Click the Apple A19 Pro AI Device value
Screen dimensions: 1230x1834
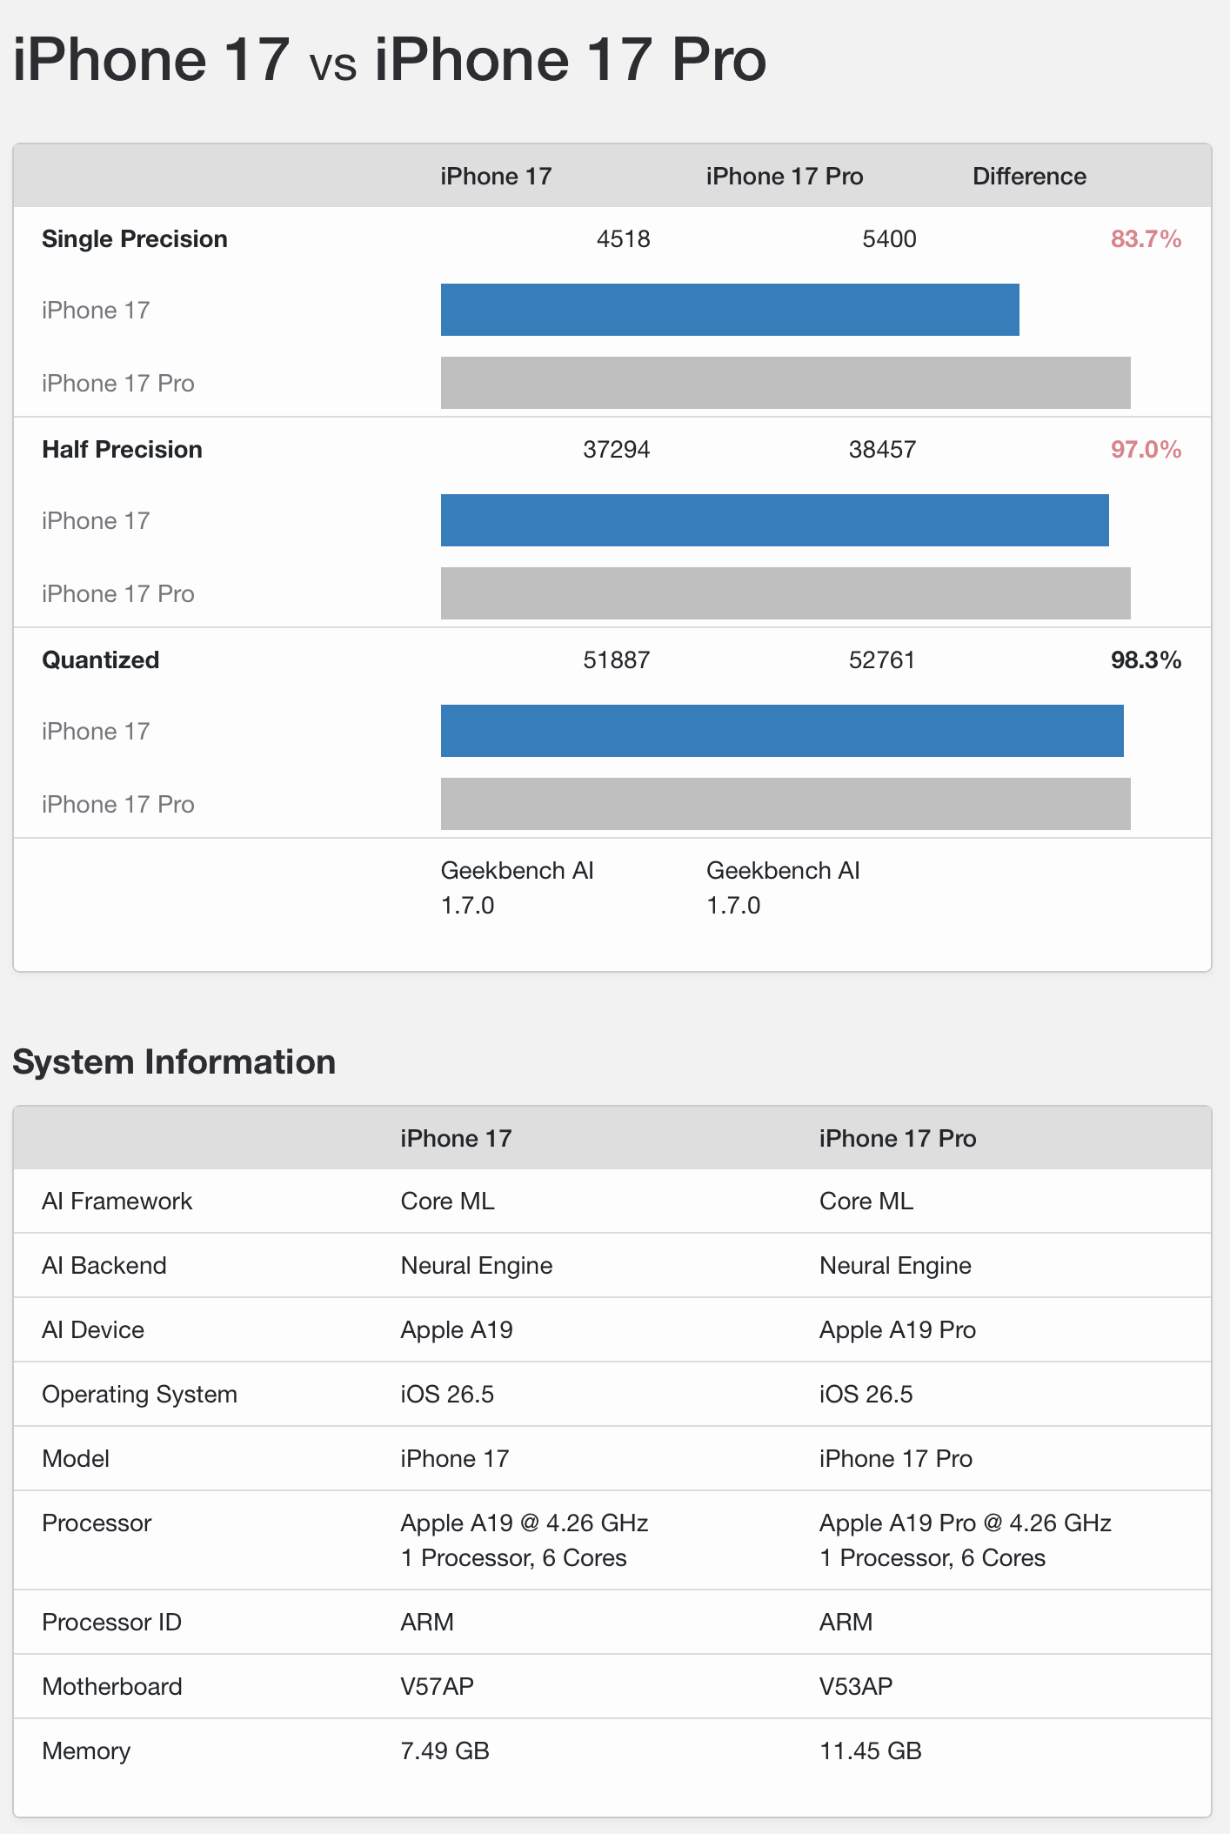898,1330
